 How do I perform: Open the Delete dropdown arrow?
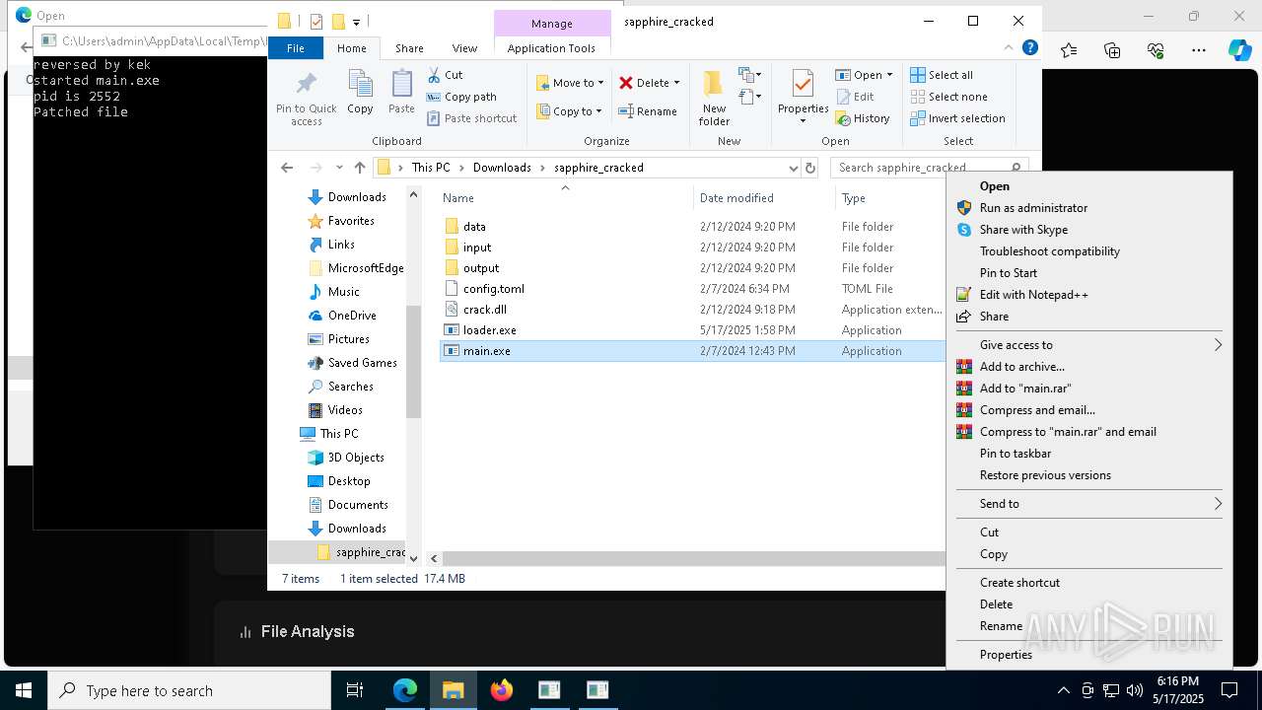[x=676, y=83]
